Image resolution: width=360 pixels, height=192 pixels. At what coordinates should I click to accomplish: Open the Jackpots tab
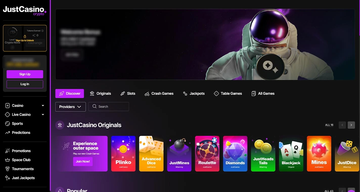194,93
